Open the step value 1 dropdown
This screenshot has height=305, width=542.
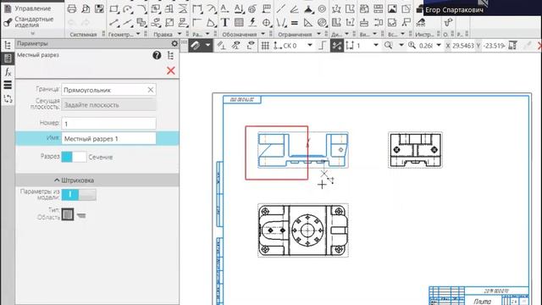[376, 45]
